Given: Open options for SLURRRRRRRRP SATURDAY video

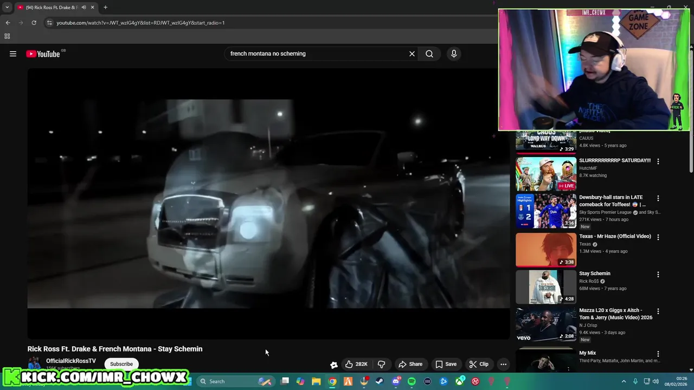Looking at the screenshot, I should tap(658, 161).
